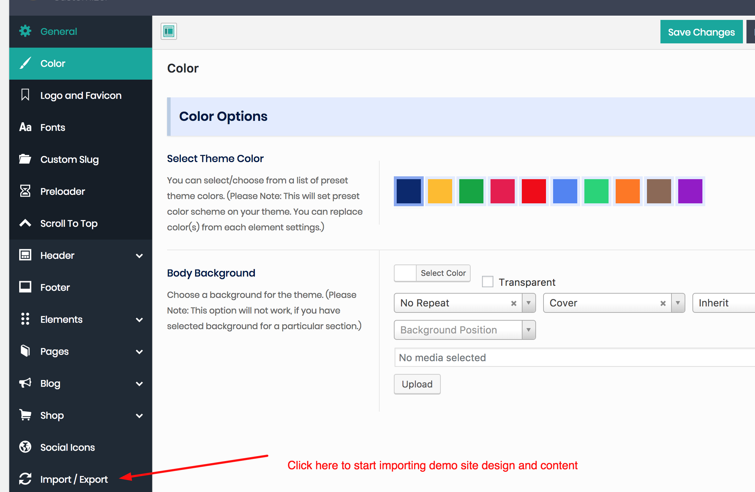Click the Import / Export refresh icon
The height and width of the screenshot is (492, 755).
click(x=25, y=479)
